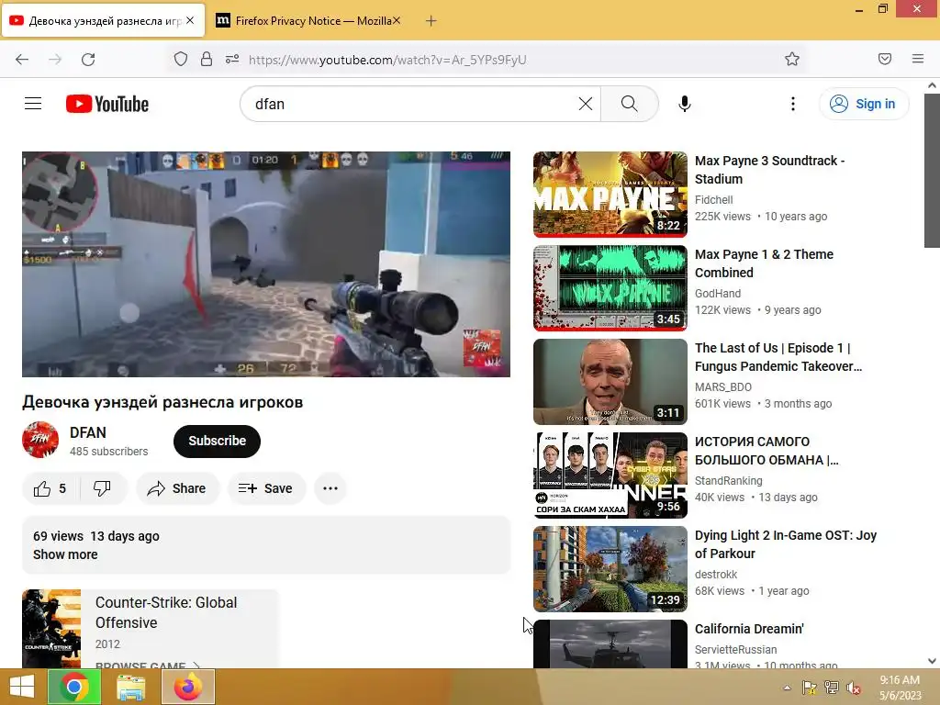
Task: Open more actions three-dot button under video
Action: point(330,488)
